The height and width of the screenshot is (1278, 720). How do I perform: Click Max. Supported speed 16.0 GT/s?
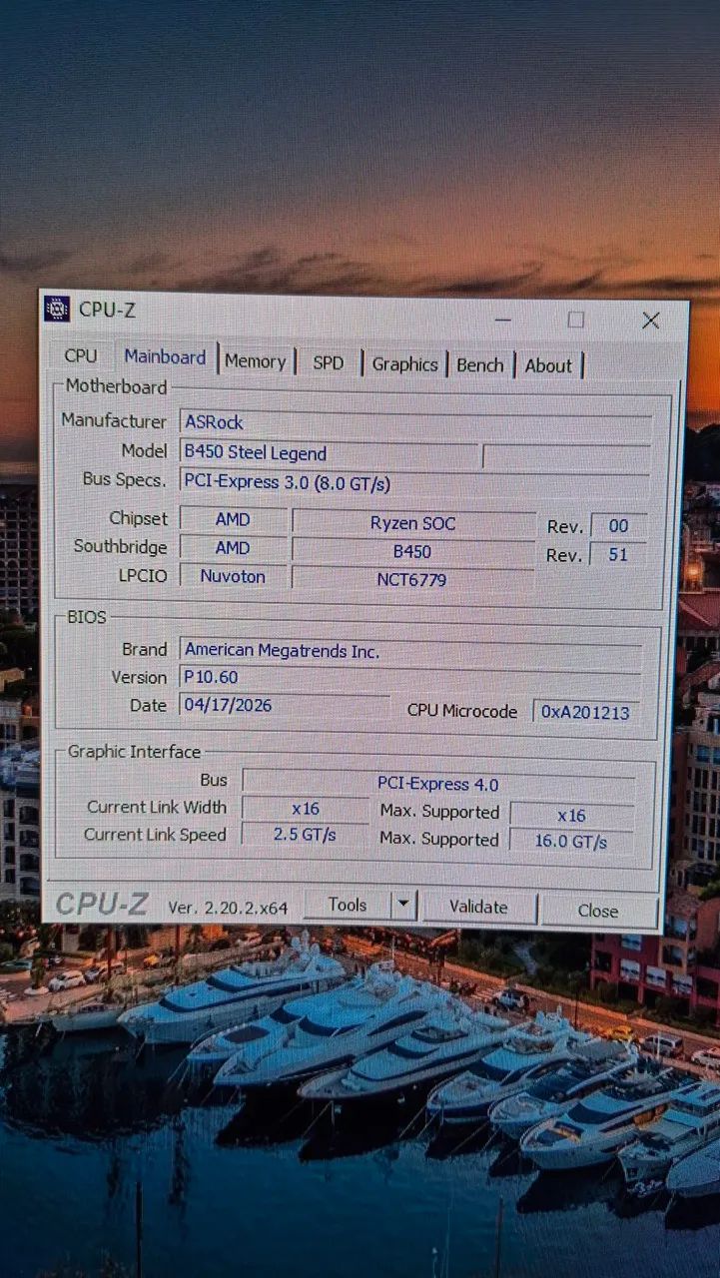(x=570, y=842)
